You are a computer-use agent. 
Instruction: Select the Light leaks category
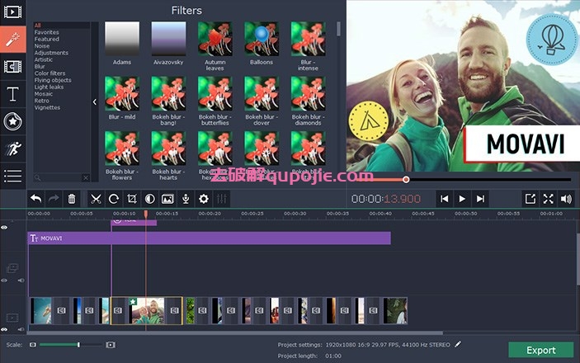(x=49, y=87)
